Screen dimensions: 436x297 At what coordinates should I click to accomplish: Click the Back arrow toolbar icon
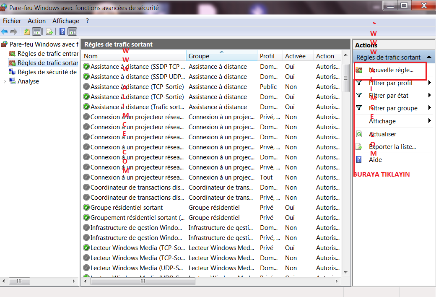coord(4,32)
